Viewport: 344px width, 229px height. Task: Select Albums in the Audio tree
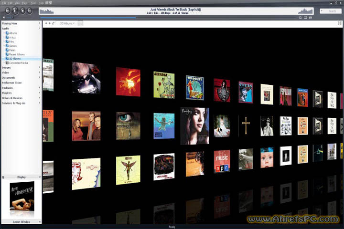coord(13,33)
